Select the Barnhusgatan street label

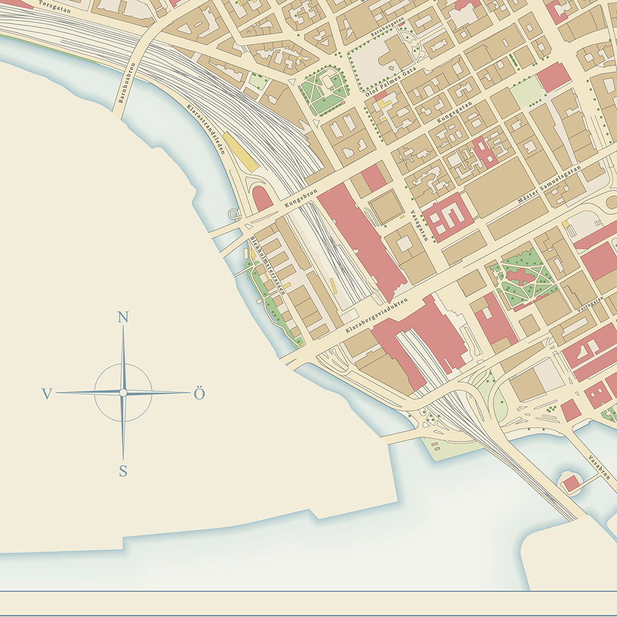click(x=387, y=27)
